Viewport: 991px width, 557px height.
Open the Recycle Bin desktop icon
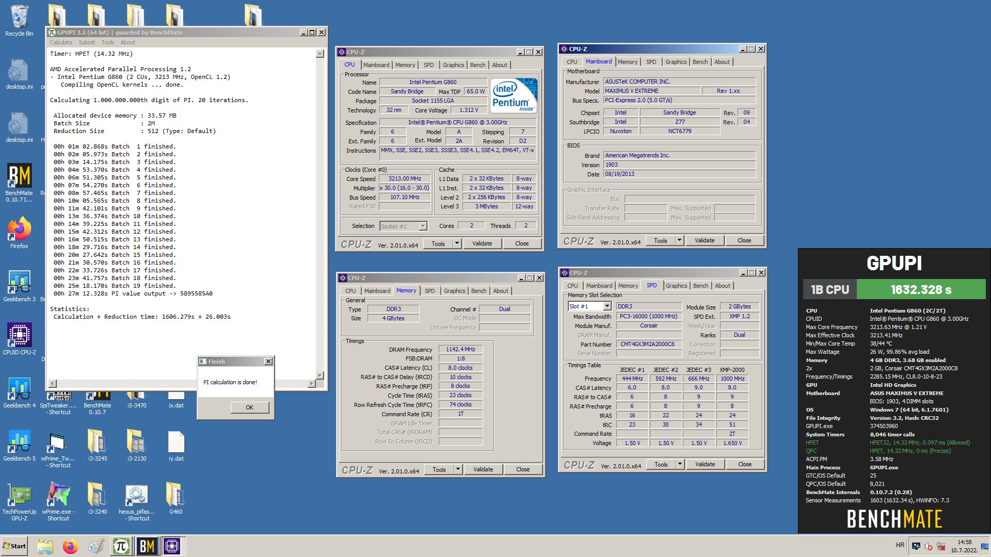click(x=19, y=21)
